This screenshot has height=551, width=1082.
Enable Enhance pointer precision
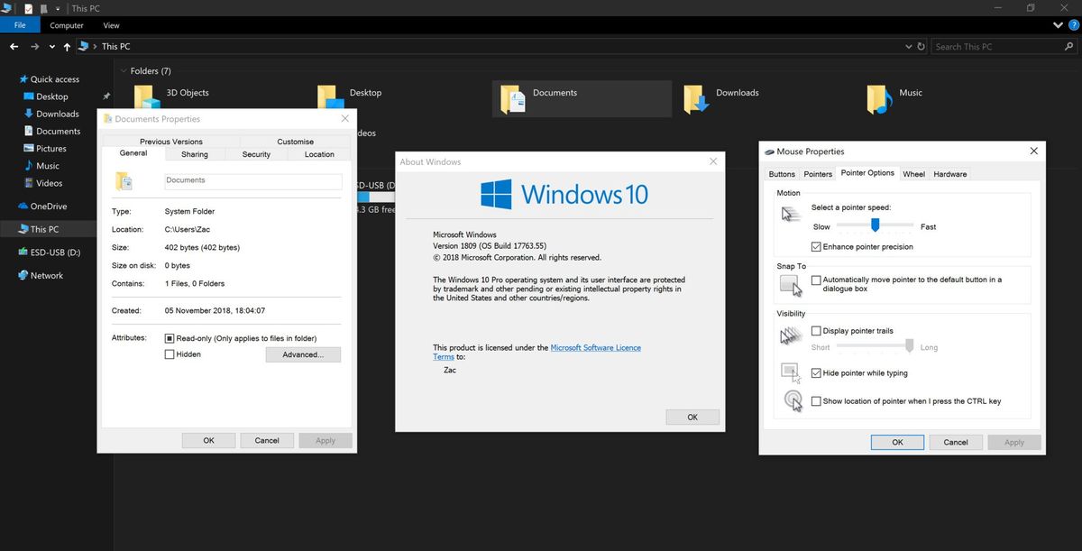pos(815,246)
